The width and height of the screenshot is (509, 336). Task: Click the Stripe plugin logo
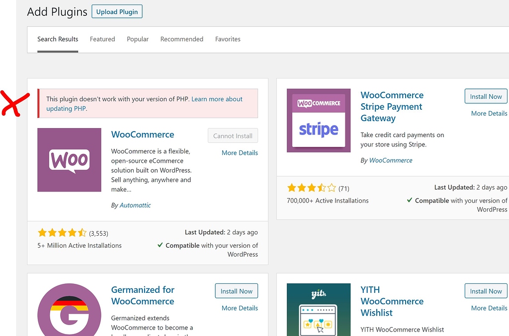point(318,120)
